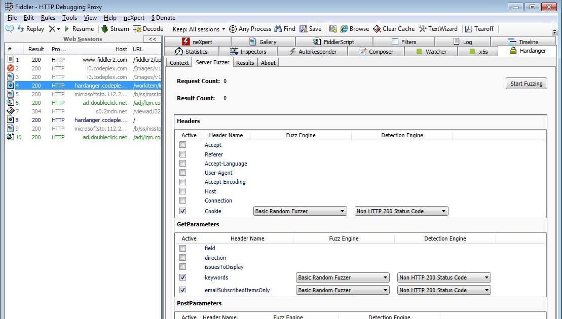Click the camera screenshot toolbar icon
The image size is (562, 319).
pyautogui.click(x=332, y=29)
